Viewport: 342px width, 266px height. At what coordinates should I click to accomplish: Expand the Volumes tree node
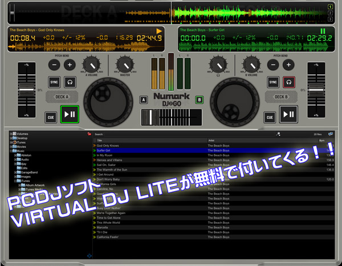[11, 134]
